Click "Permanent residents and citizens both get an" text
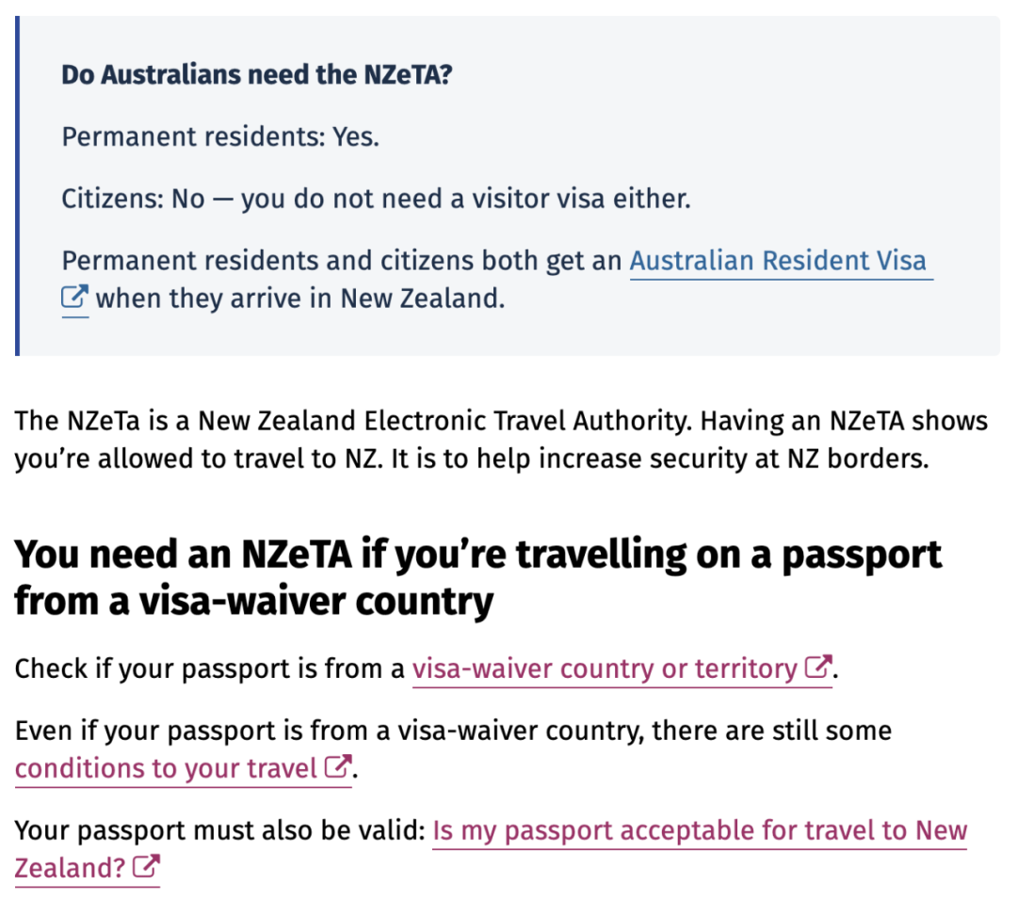 coord(341,261)
